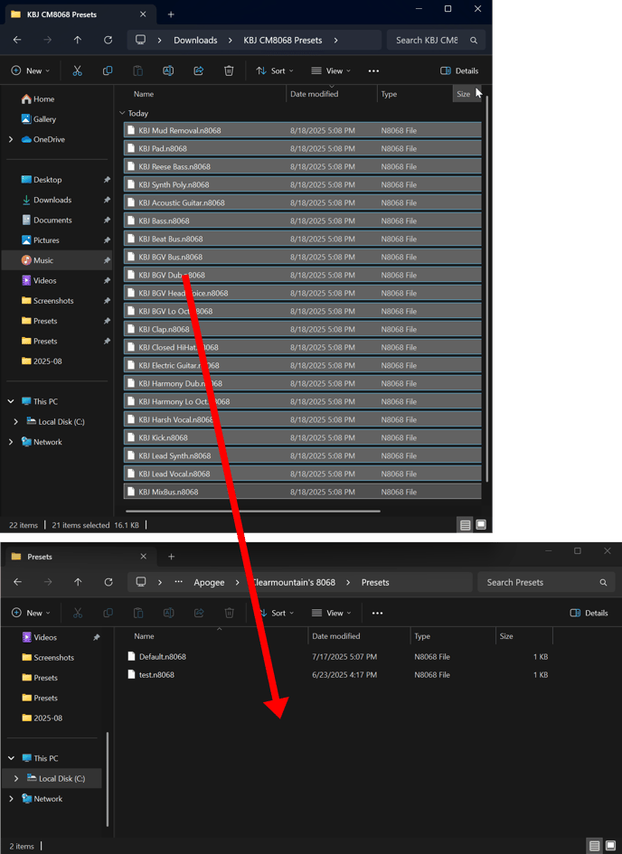Screen dimensions: 622x854
Task: Add new tab in lower Presets window
Action: pyautogui.click(x=171, y=557)
